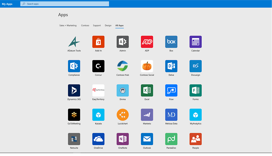The width and height of the screenshot is (272, 156).
Task: Launch the Lucidchart app
Action: [123, 115]
